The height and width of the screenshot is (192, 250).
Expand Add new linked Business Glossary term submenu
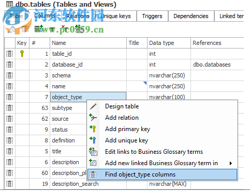162,163
